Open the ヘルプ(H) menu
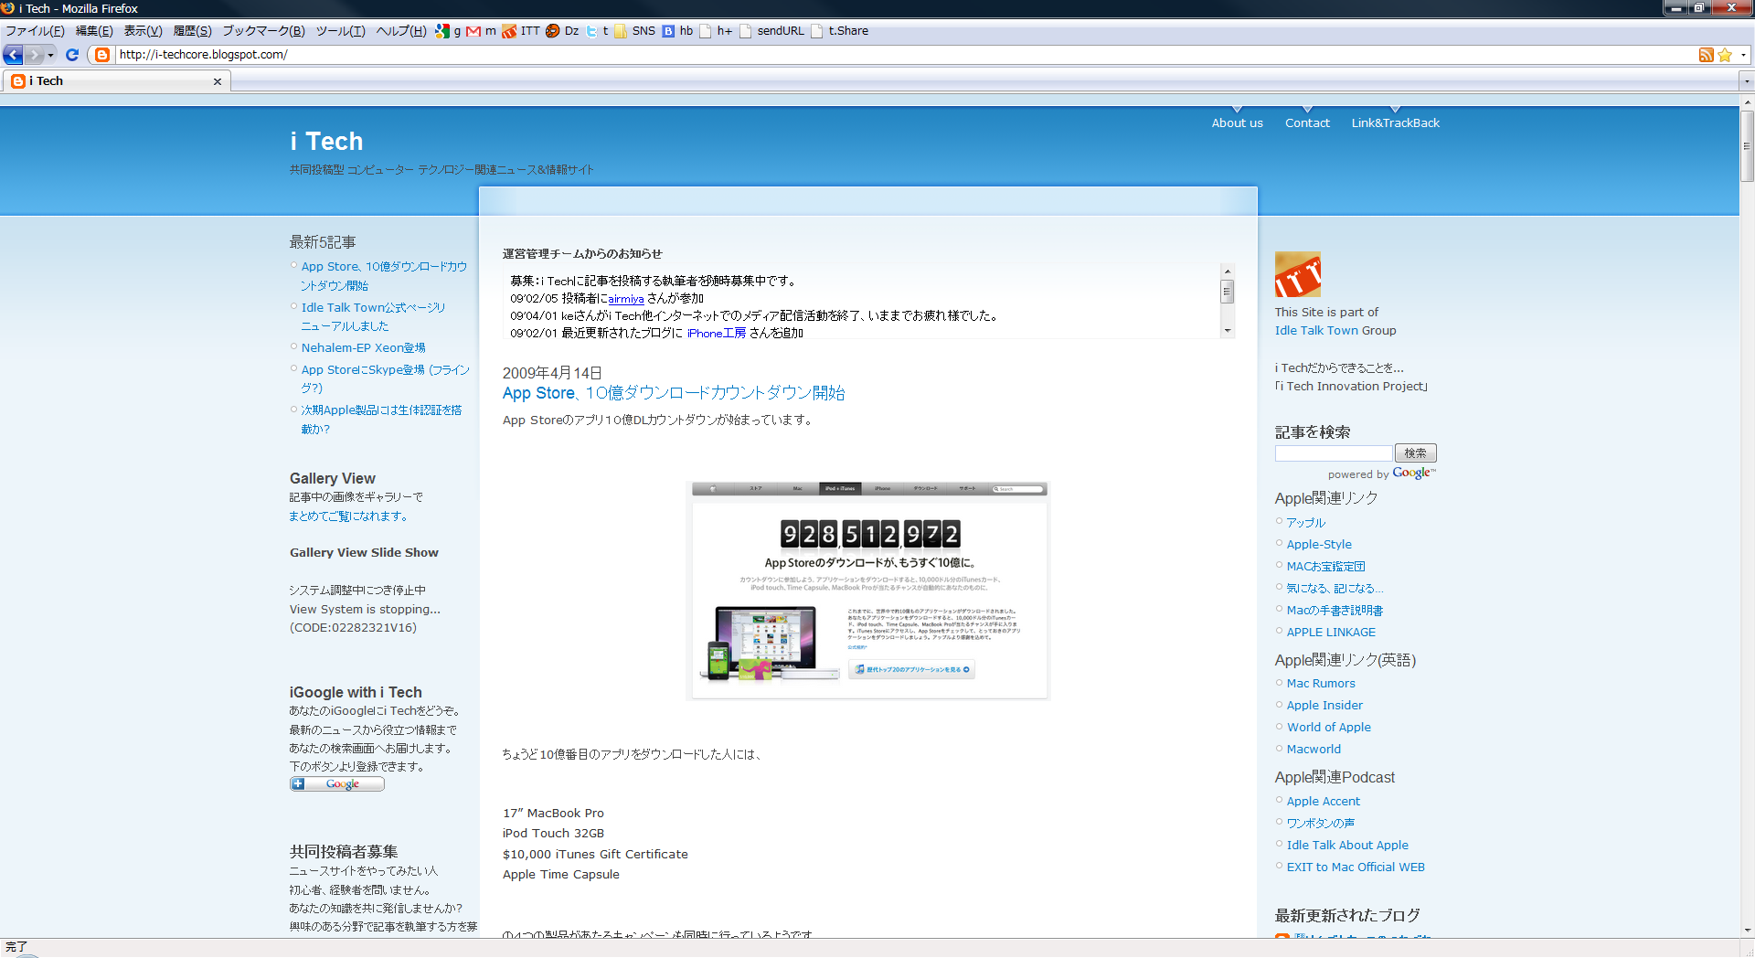 [x=402, y=31]
